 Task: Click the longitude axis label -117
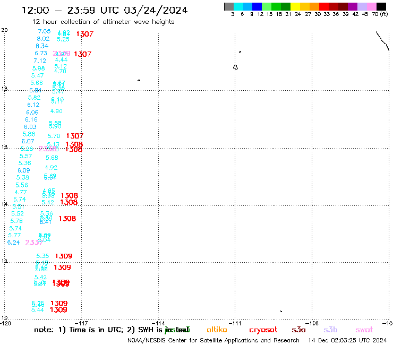81,323
